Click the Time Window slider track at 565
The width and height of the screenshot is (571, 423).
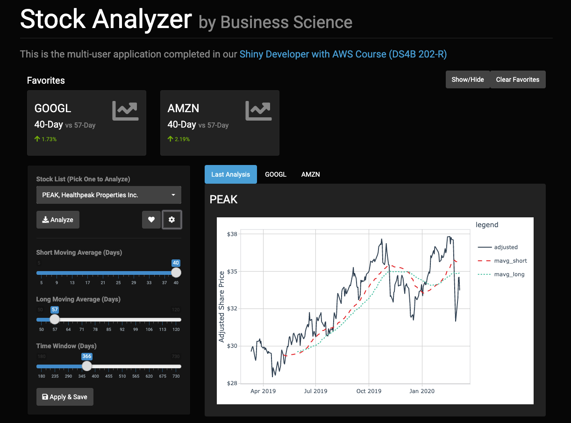(136, 366)
